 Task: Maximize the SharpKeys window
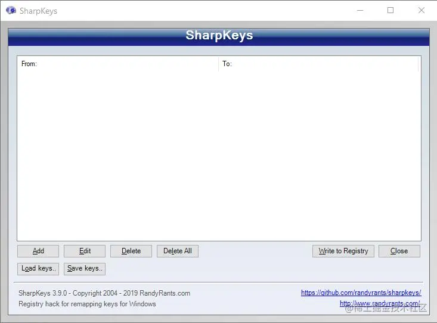[390, 11]
